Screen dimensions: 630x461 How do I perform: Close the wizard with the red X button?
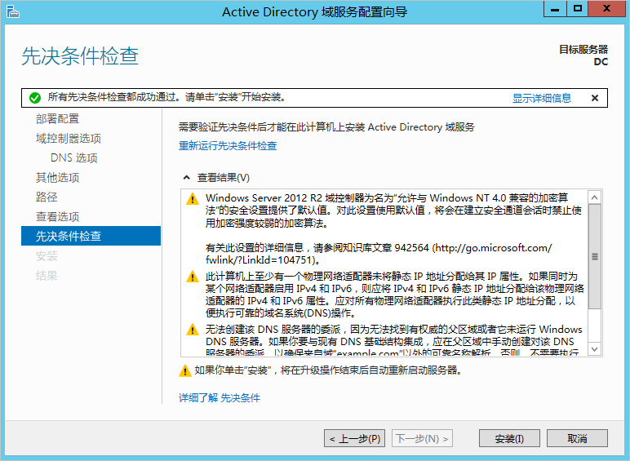(x=606, y=9)
